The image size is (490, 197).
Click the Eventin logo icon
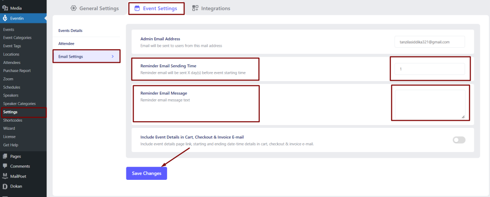coord(5,19)
